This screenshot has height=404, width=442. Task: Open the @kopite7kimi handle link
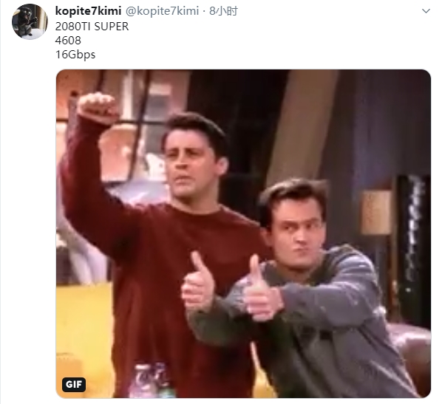click(x=162, y=11)
